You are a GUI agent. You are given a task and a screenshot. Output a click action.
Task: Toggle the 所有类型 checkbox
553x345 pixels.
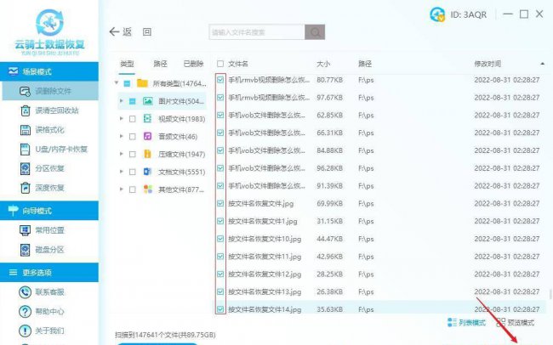coord(127,84)
